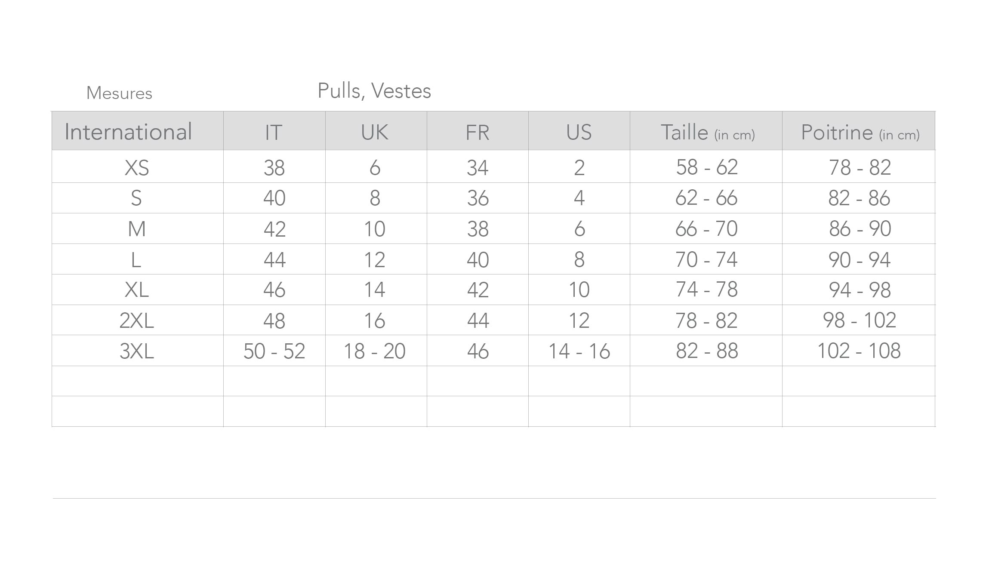Click the UK value 18 - 20

coord(375,351)
